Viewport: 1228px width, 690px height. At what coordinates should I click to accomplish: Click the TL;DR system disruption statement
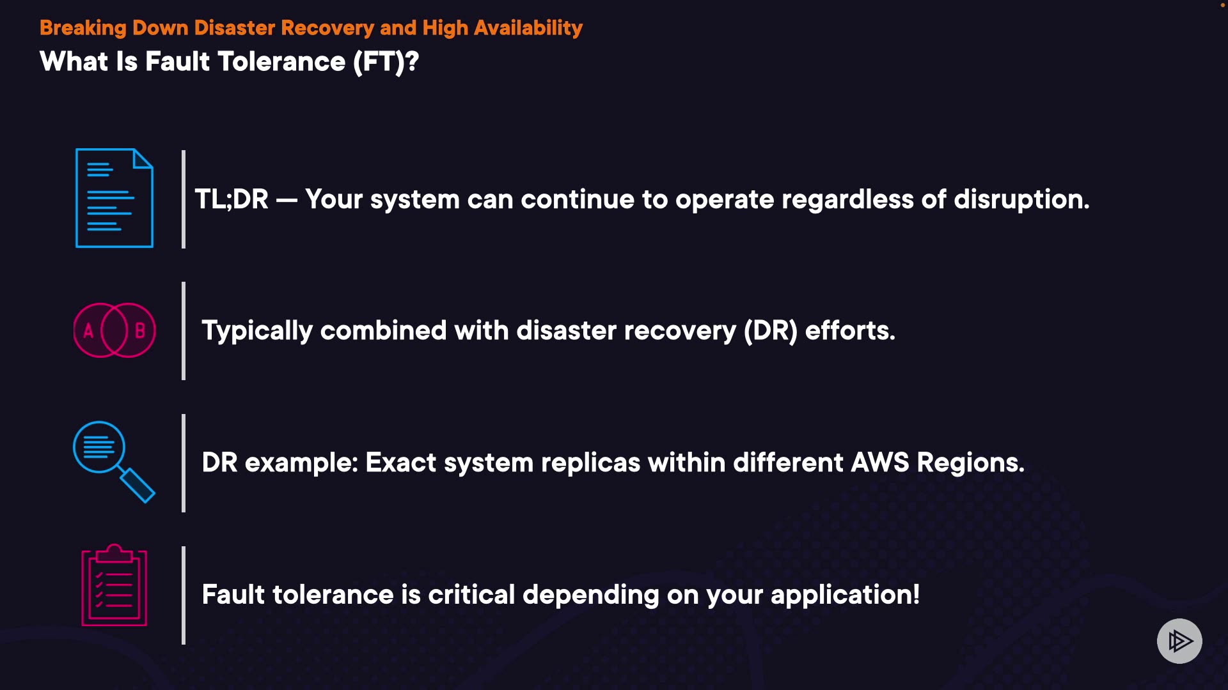[642, 199]
